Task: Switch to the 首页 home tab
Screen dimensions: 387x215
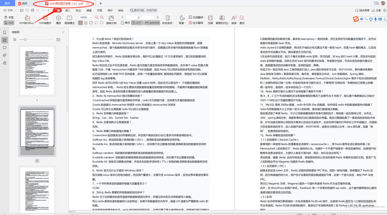Action: [8, 3]
